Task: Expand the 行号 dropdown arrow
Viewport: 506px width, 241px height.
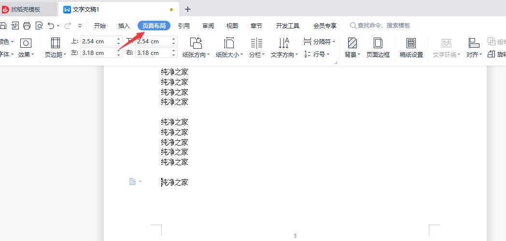Action: (x=328, y=54)
